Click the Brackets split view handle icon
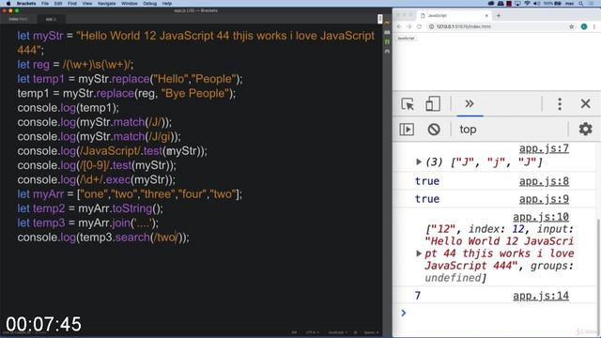This screenshot has height=338, width=601. click(379, 19)
